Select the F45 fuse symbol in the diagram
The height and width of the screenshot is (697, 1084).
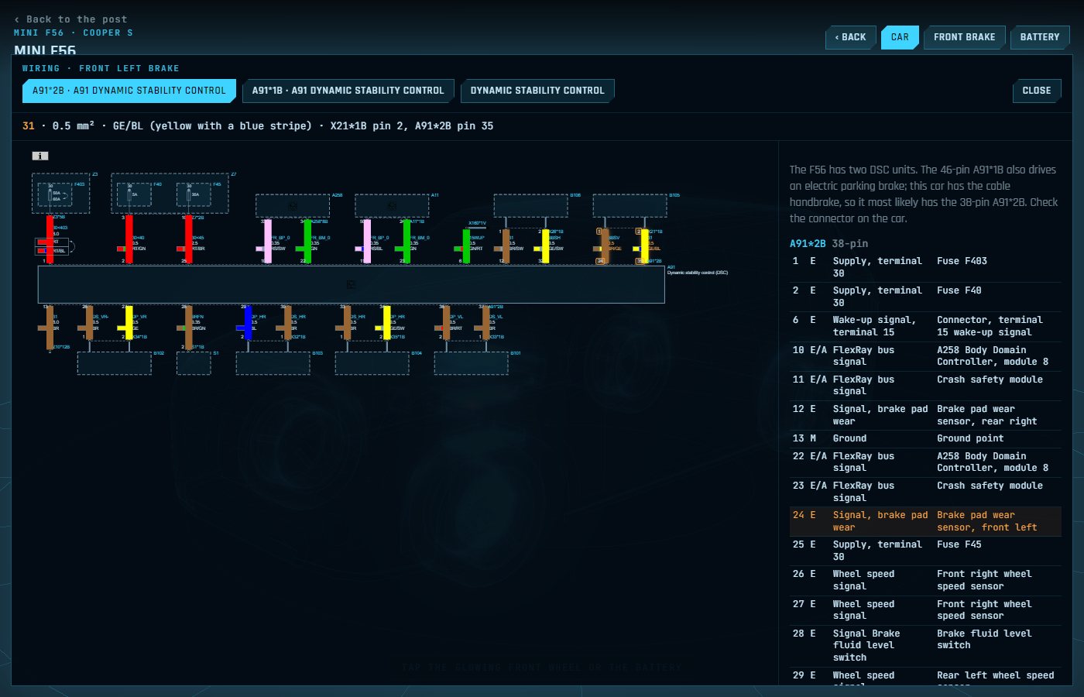click(x=193, y=194)
